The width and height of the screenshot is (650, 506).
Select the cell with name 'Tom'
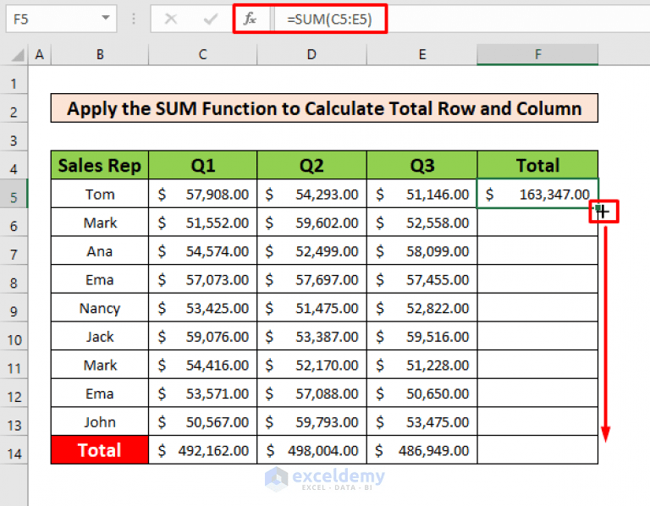tap(100, 194)
